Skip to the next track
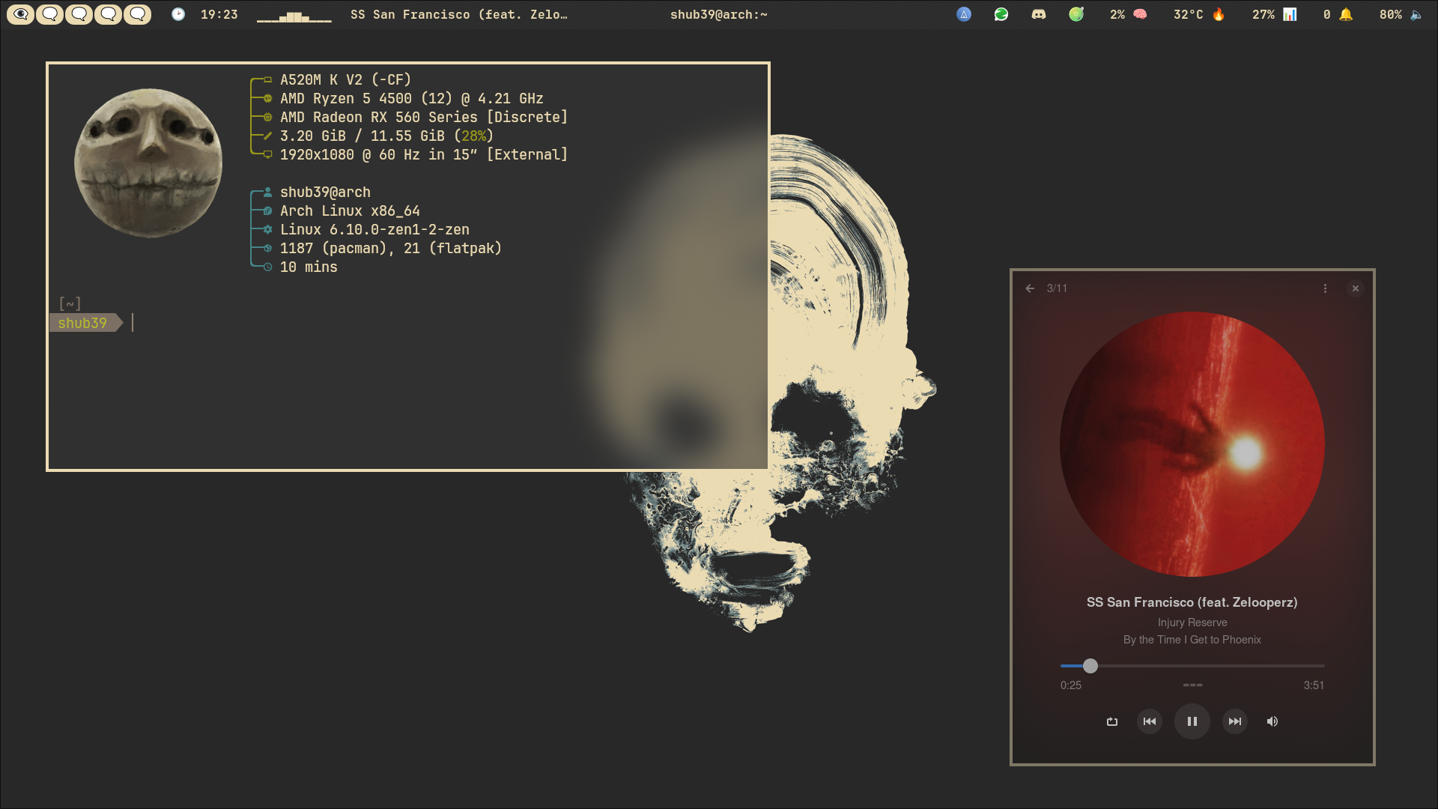This screenshot has height=809, width=1438. pyautogui.click(x=1234, y=721)
